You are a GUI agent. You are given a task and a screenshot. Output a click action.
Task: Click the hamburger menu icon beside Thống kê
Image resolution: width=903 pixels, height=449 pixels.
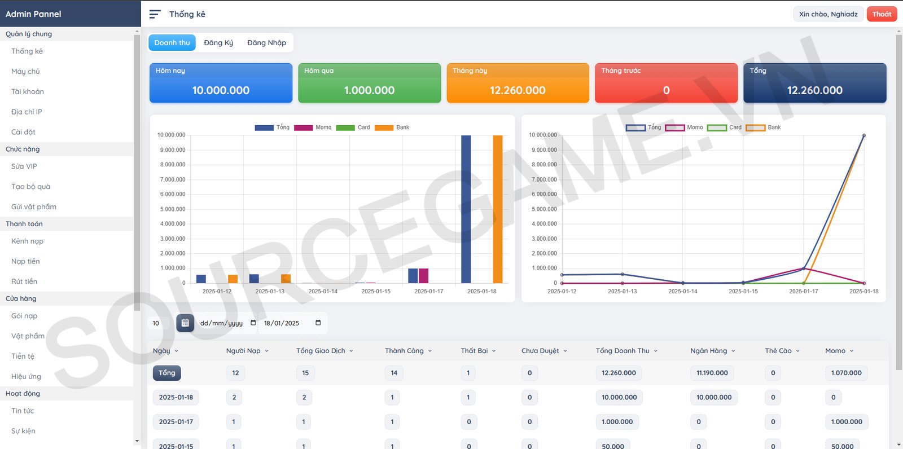(x=155, y=14)
